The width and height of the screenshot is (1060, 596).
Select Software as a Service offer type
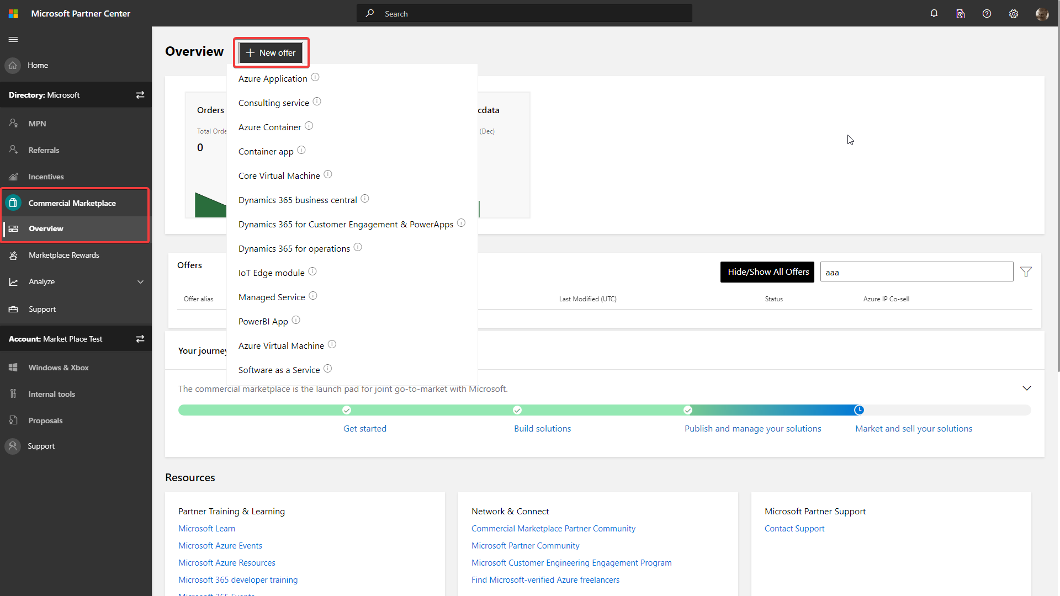[x=279, y=370]
